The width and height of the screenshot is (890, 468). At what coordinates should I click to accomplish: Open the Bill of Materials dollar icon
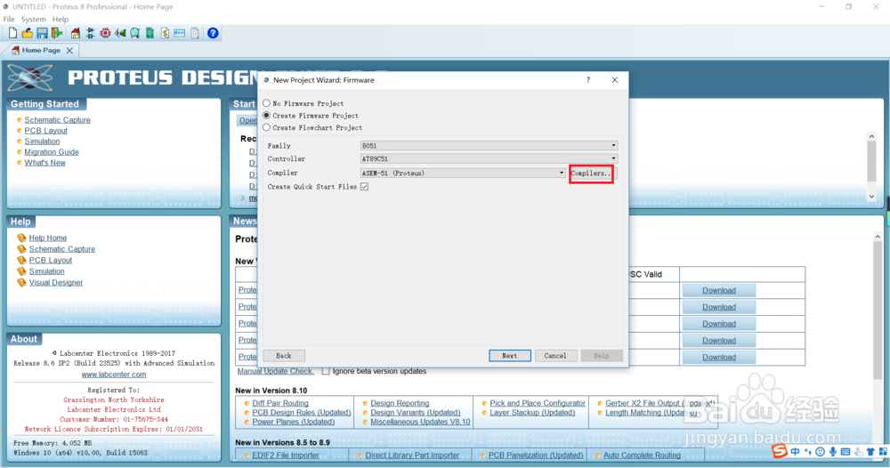[165, 34]
